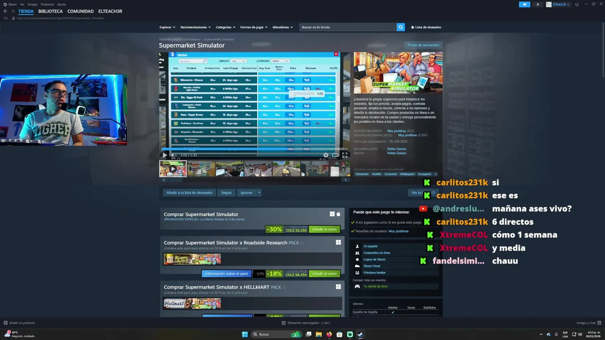605x340 pixels.
Task: Expand the arrow next to Ignorar
Action: point(259,193)
